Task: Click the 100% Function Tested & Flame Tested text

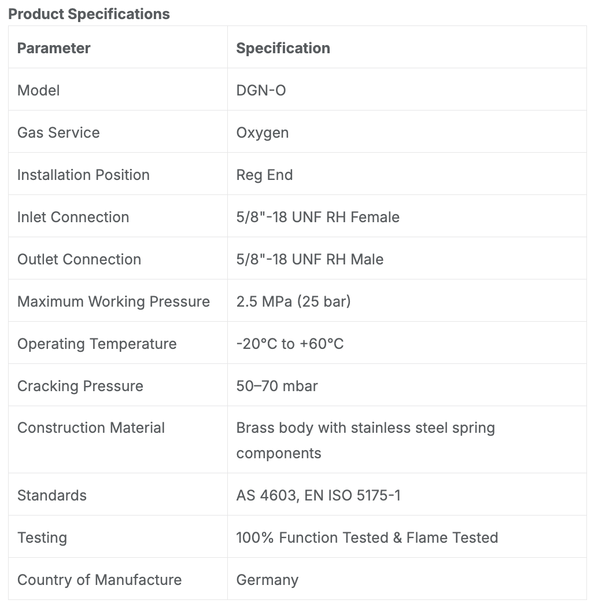Action: point(367,538)
